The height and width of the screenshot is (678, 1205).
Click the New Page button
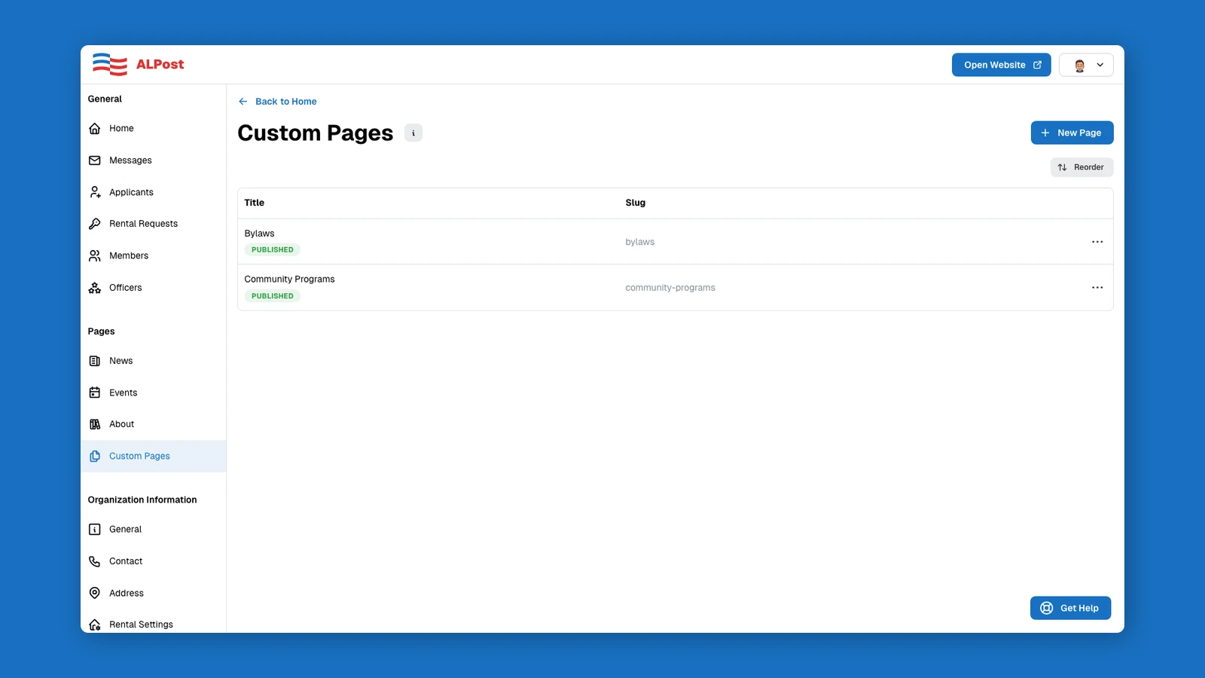1072,132
